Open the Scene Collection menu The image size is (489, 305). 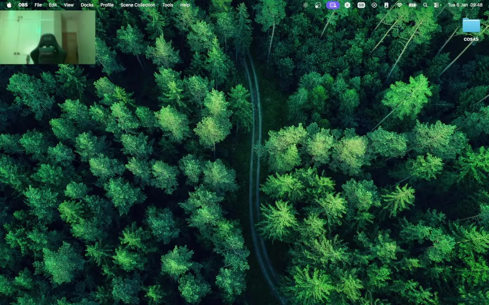(x=138, y=5)
